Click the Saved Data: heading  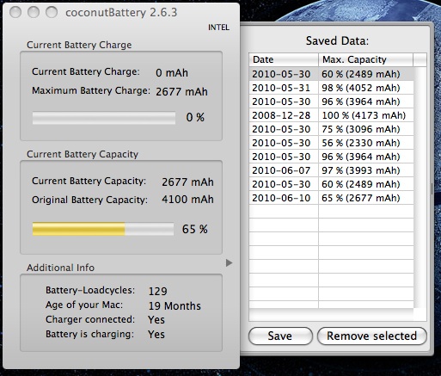[337, 40]
